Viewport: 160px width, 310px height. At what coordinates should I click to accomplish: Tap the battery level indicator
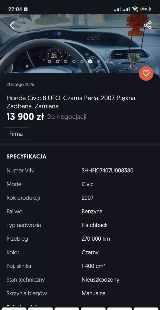[x=145, y=9]
